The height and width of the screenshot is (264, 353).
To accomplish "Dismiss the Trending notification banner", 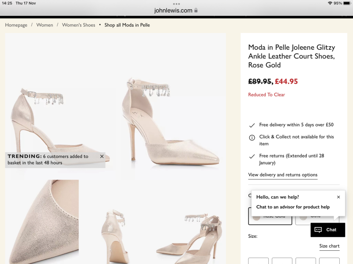I will tap(102, 156).
